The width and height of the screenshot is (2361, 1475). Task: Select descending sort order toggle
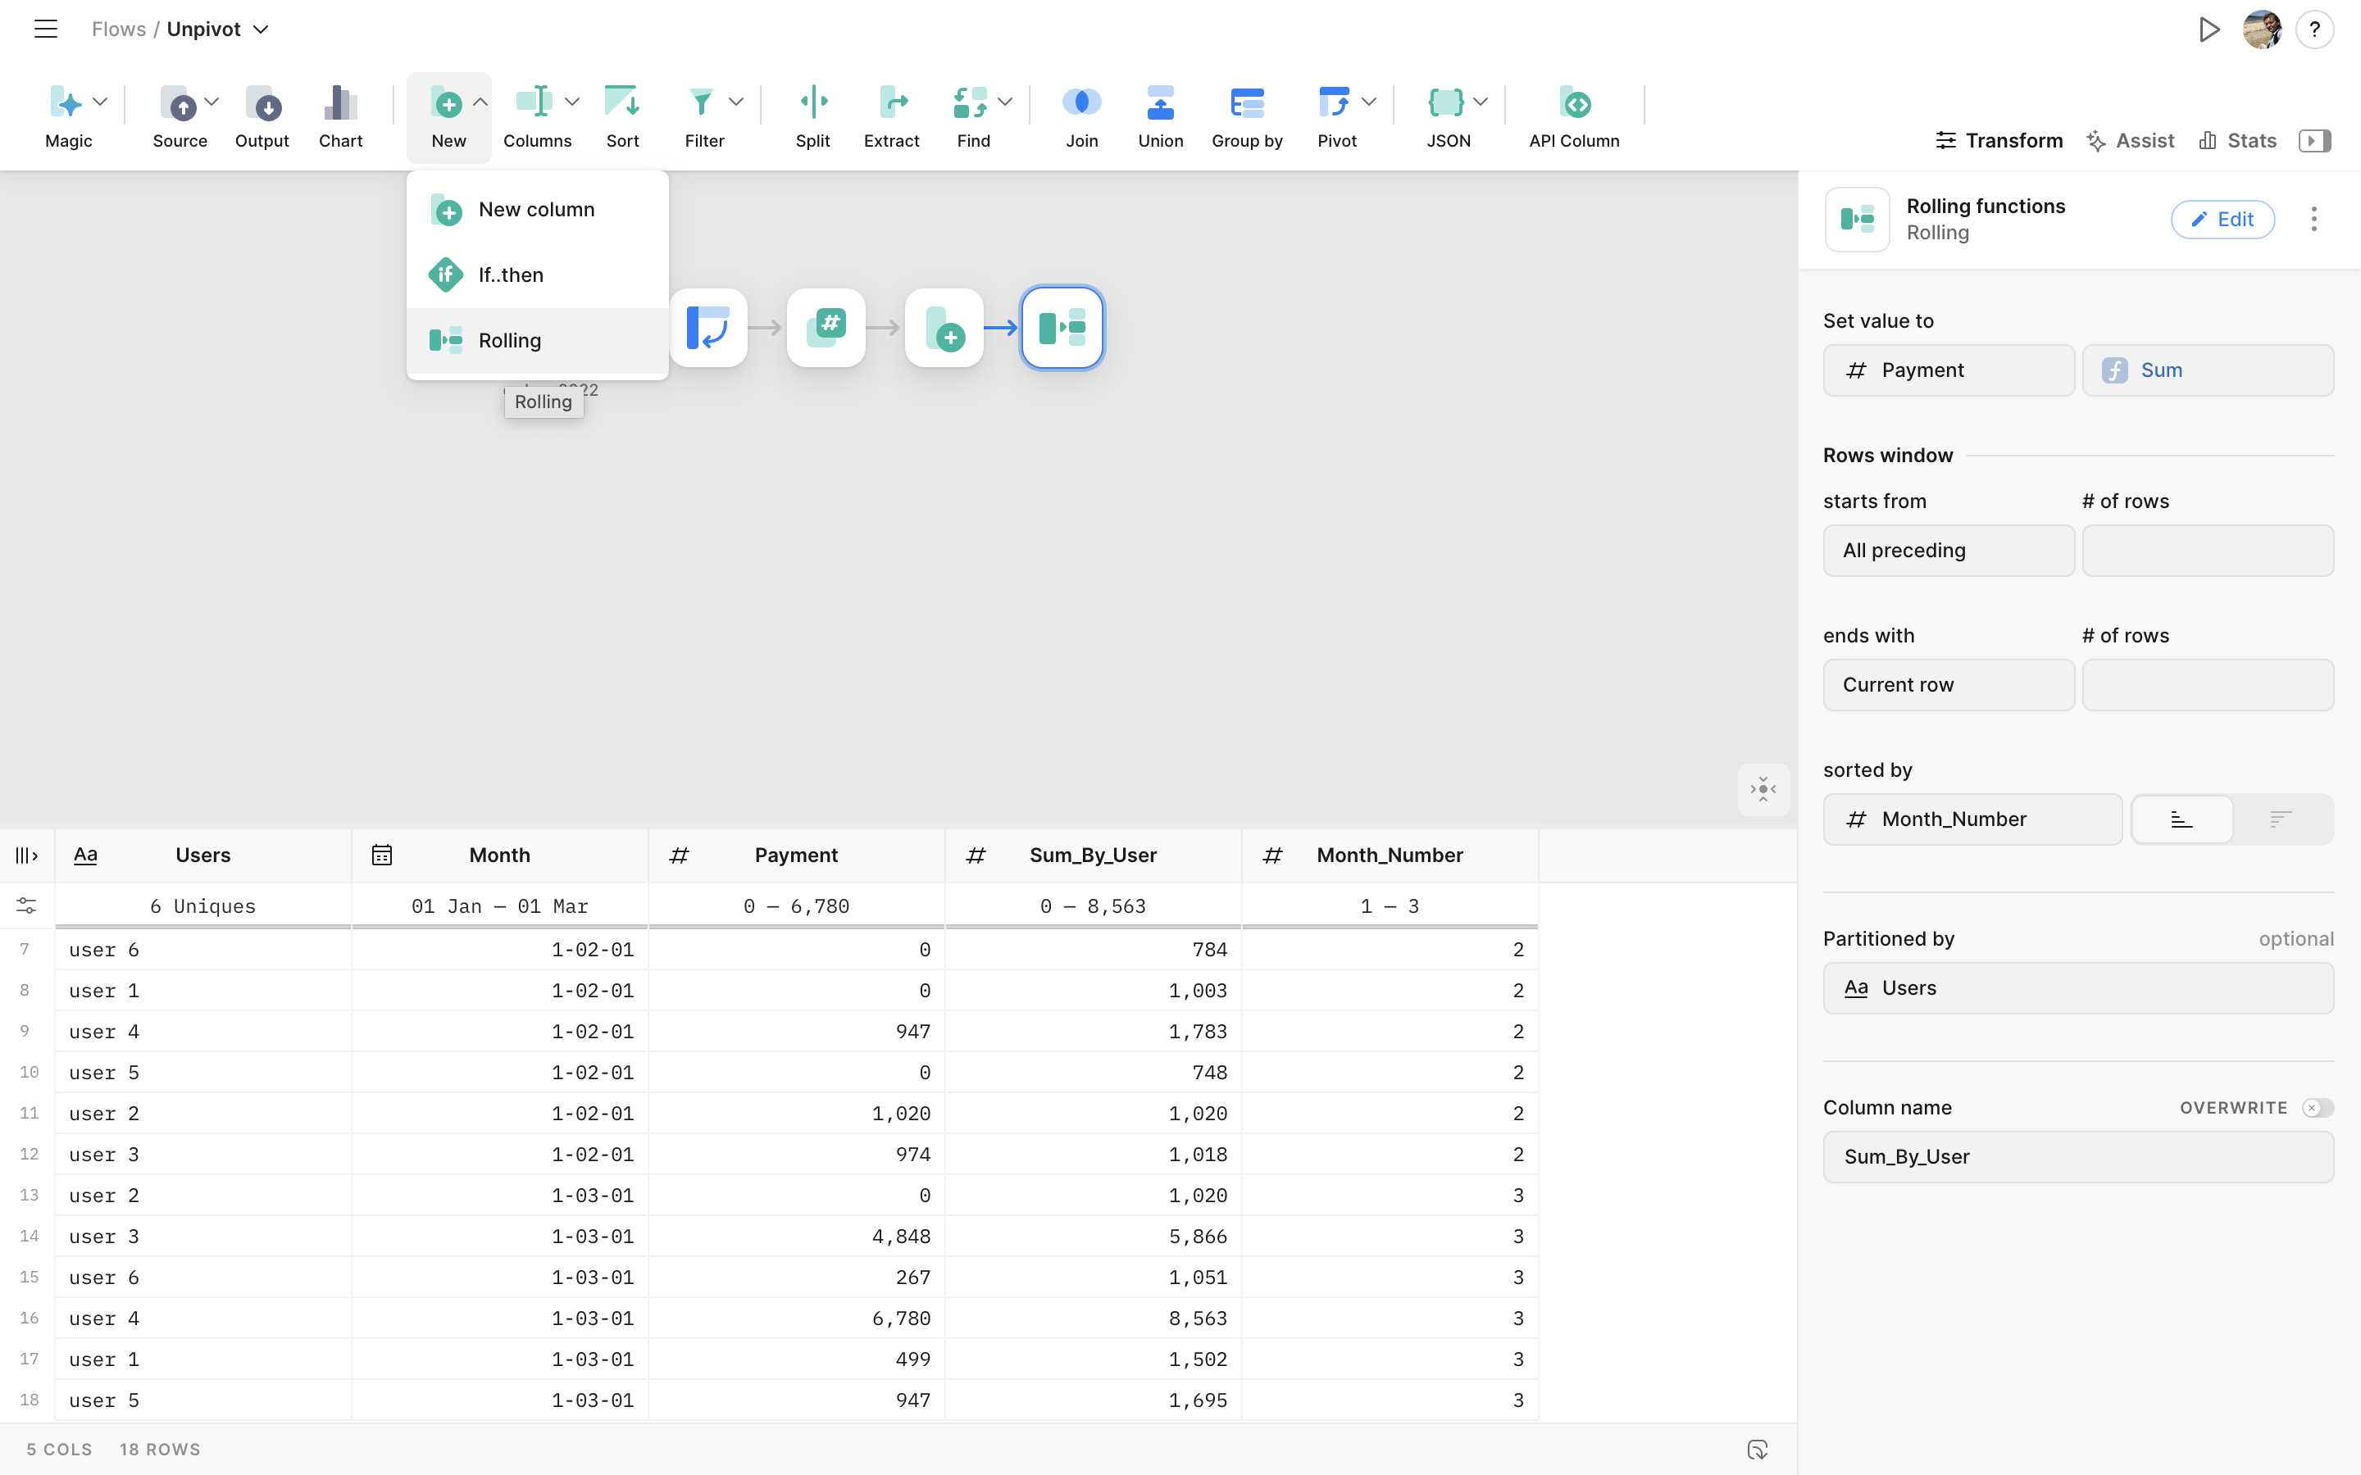[x=2280, y=819]
